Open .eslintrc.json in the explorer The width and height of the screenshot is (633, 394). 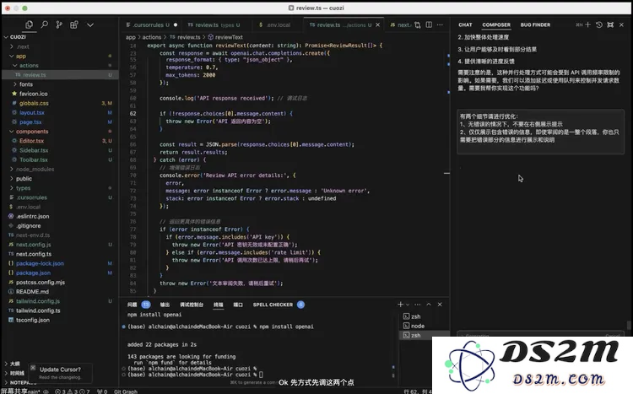point(32,216)
